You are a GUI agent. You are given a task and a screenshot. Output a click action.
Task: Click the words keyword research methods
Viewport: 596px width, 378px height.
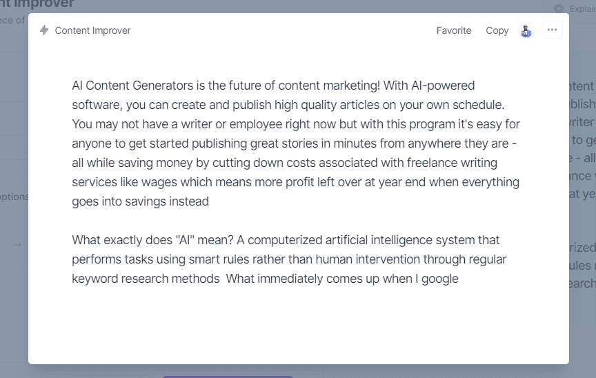tap(146, 279)
